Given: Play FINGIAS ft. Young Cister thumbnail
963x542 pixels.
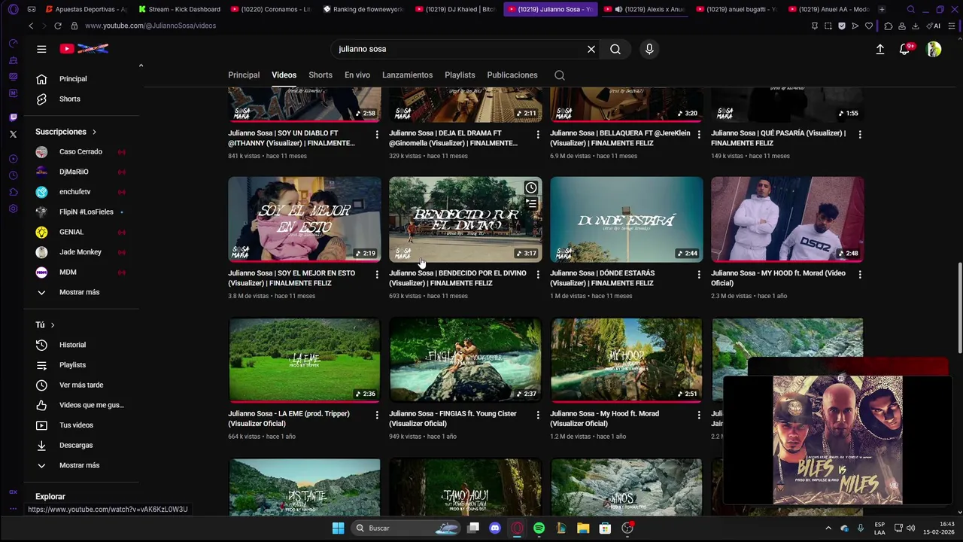Looking at the screenshot, I should [466, 360].
